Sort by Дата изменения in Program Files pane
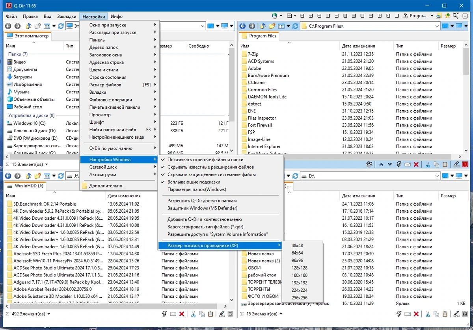The image size is (473, 330). pos(359,46)
